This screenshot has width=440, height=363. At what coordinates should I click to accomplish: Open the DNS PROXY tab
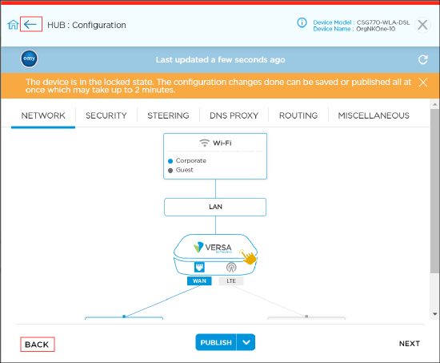(234, 115)
